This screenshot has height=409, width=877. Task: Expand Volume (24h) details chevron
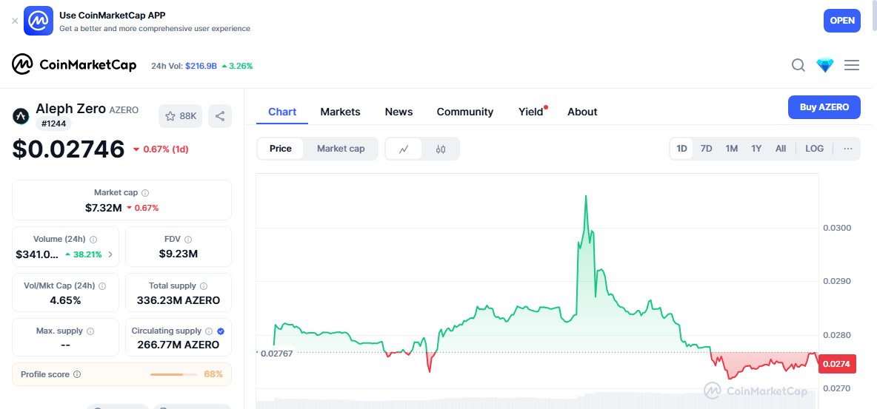(110, 254)
